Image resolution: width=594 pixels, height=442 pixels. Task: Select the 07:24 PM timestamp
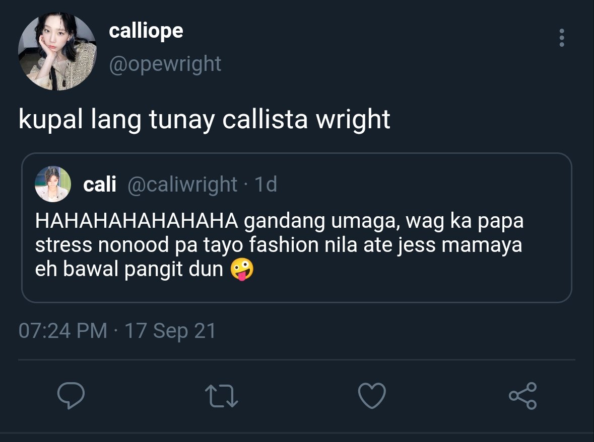63,331
